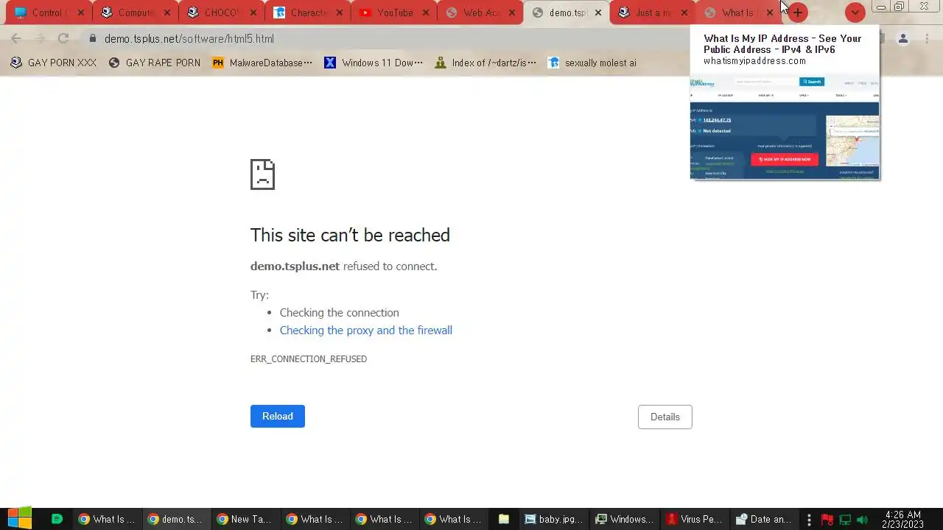Screen dimensions: 943x530
Task: Open File Explorer folder icon in taskbar
Action: (503, 519)
